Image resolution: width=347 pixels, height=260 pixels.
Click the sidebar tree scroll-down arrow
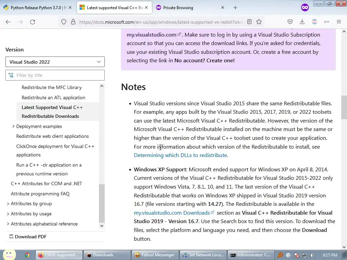pyautogui.click(x=102, y=226)
